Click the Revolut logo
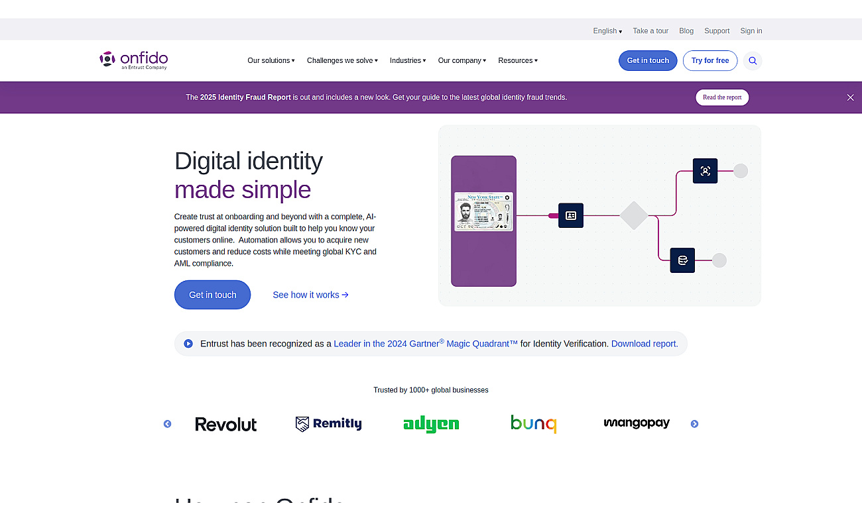The height and width of the screenshot is (522, 862). pyautogui.click(x=226, y=424)
